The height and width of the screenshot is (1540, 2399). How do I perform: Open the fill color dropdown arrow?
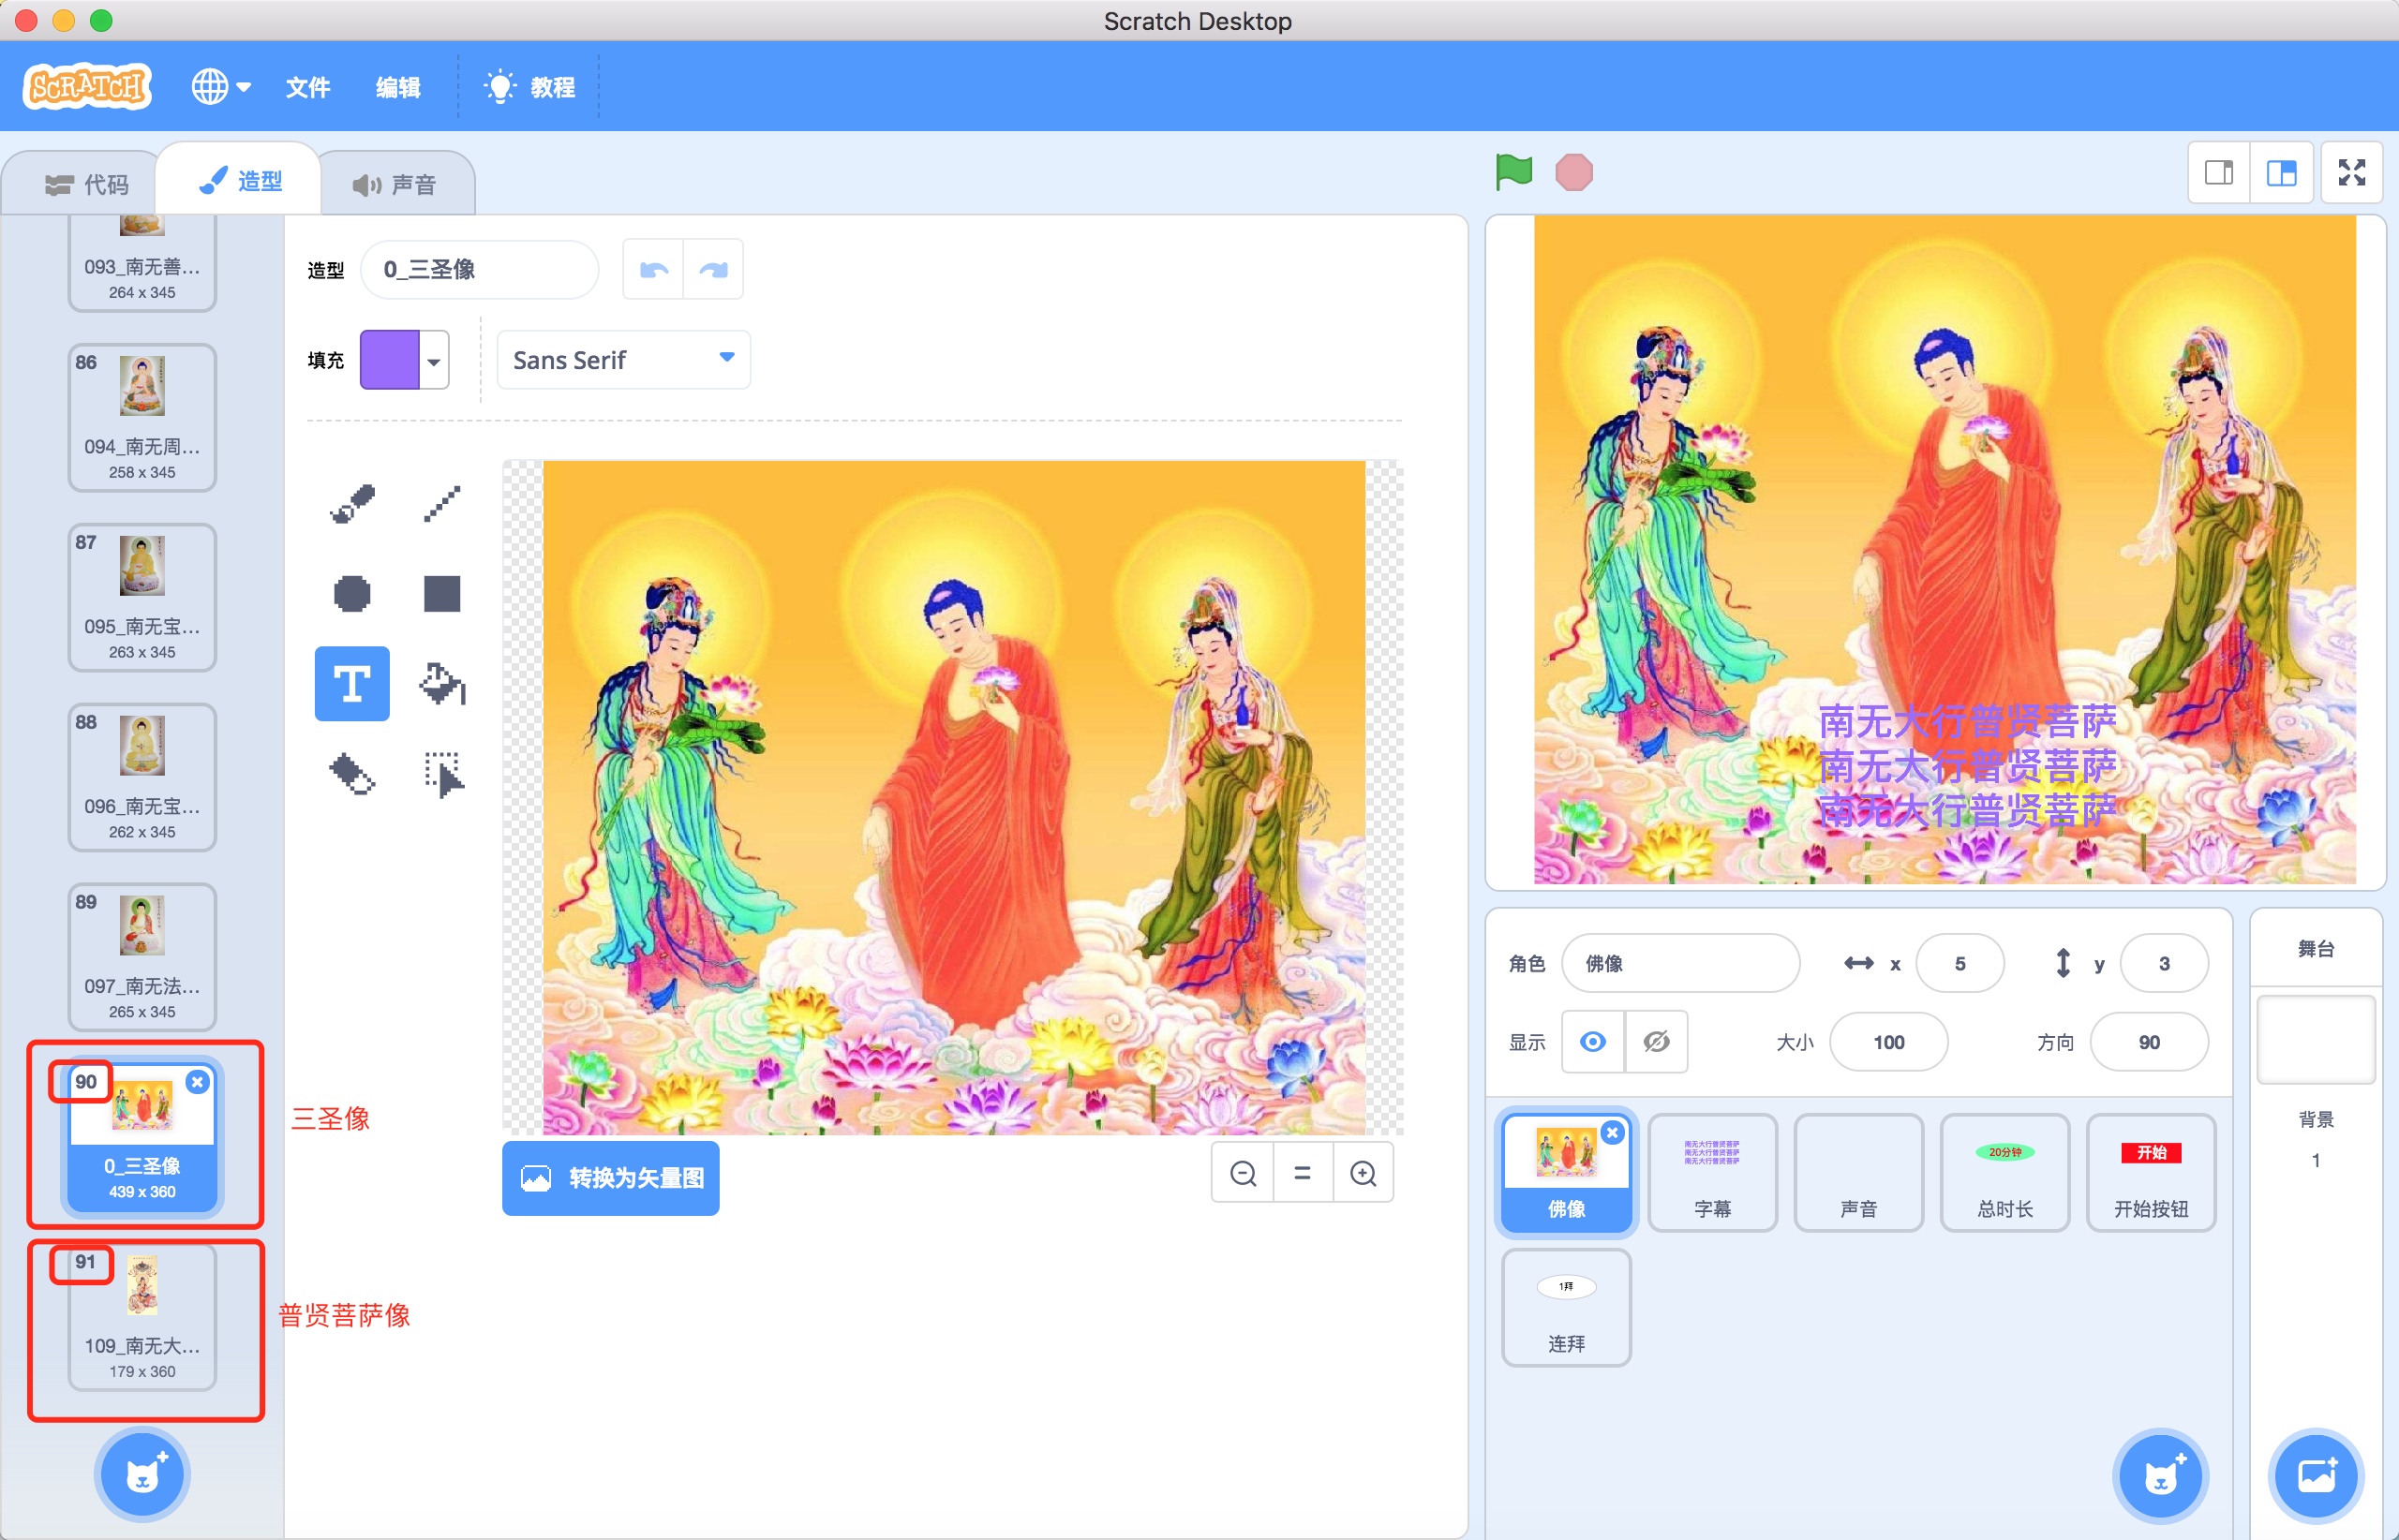[433, 361]
